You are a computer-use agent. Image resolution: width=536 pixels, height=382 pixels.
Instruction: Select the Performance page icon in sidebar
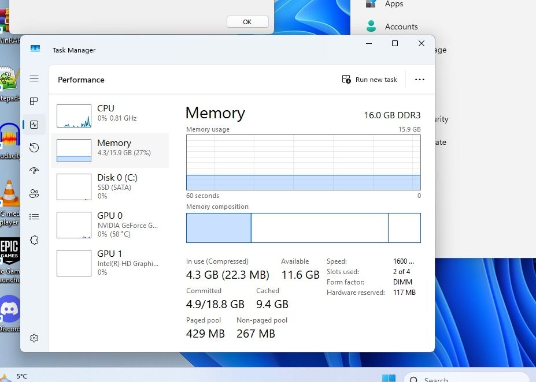click(x=34, y=125)
